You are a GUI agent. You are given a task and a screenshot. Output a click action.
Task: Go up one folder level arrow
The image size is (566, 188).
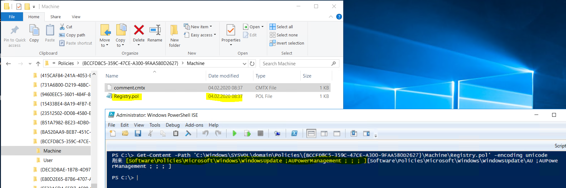click(38, 63)
